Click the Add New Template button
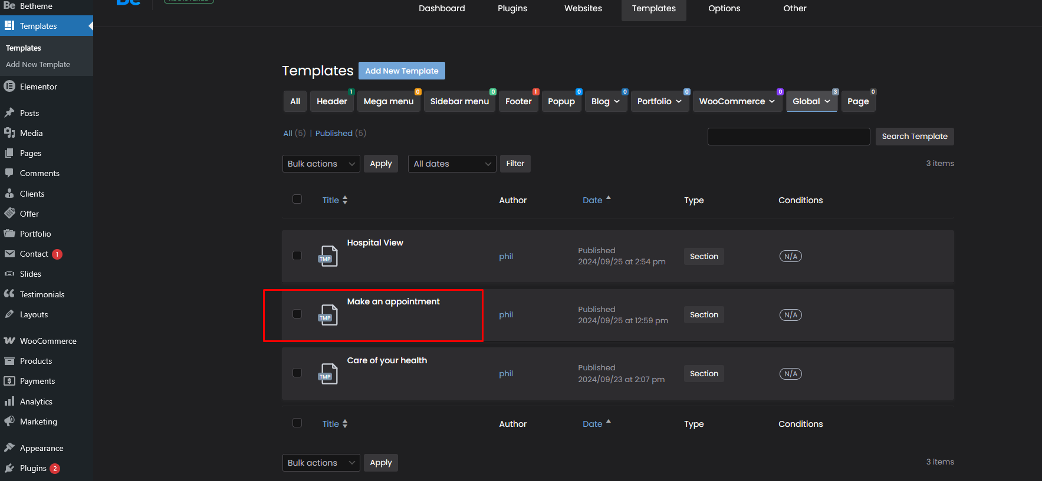 click(x=402, y=71)
